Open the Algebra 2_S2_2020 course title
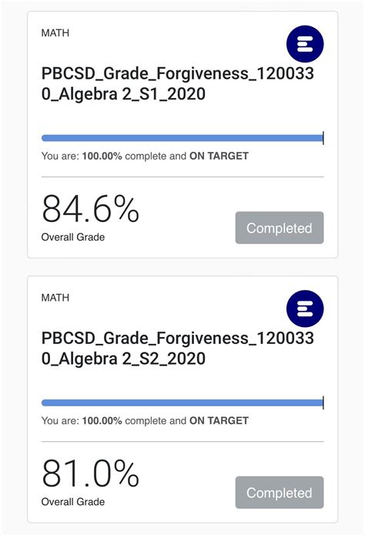The image size is (365, 536). pyautogui.click(x=178, y=348)
